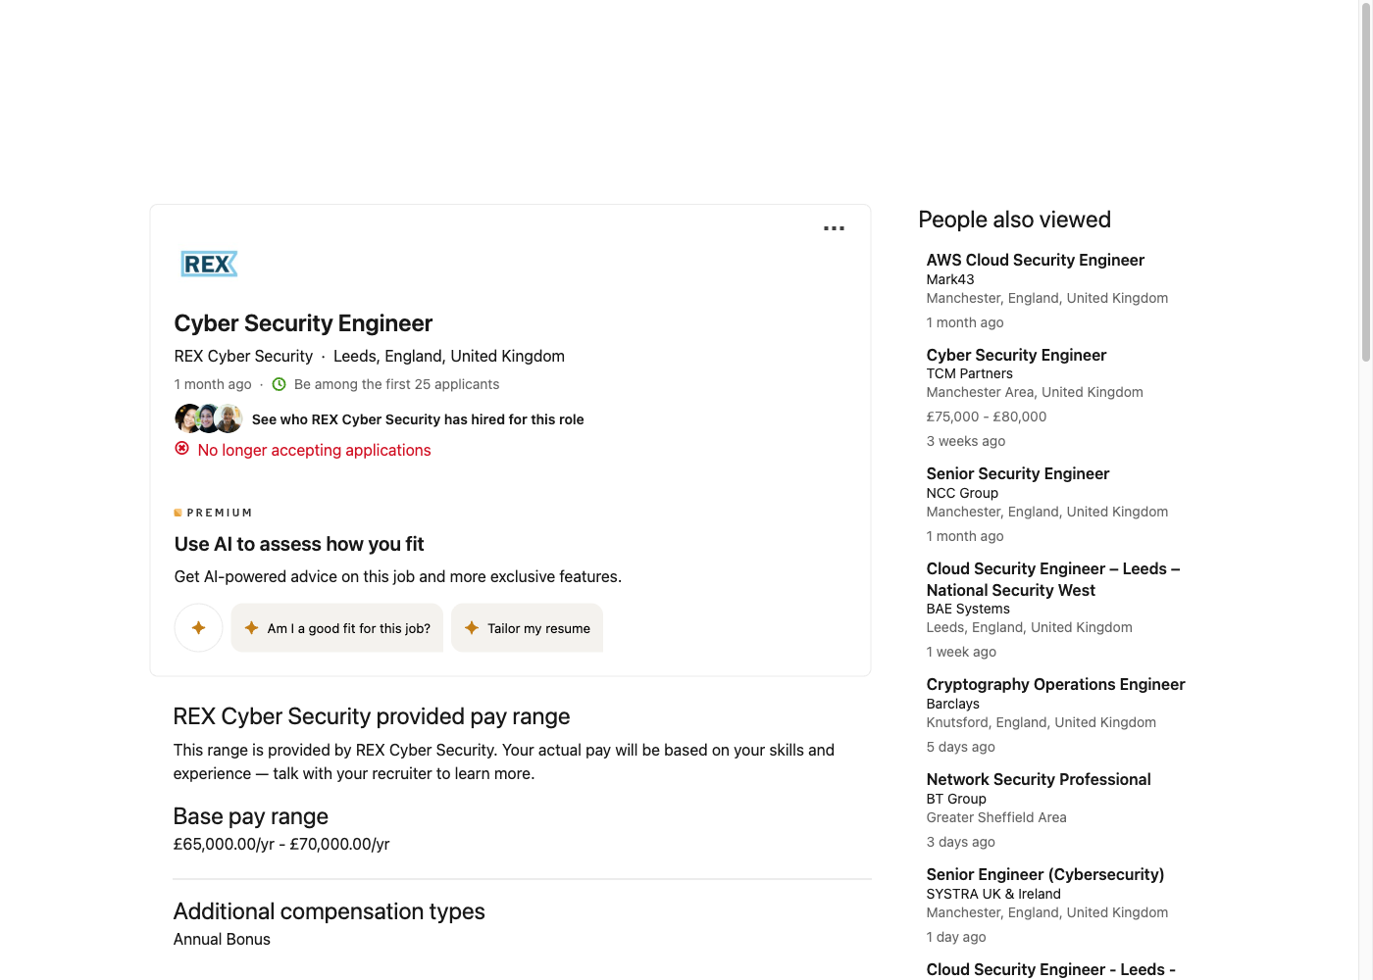Click the red no longer accepting icon
The height and width of the screenshot is (980, 1373).
tap(181, 449)
